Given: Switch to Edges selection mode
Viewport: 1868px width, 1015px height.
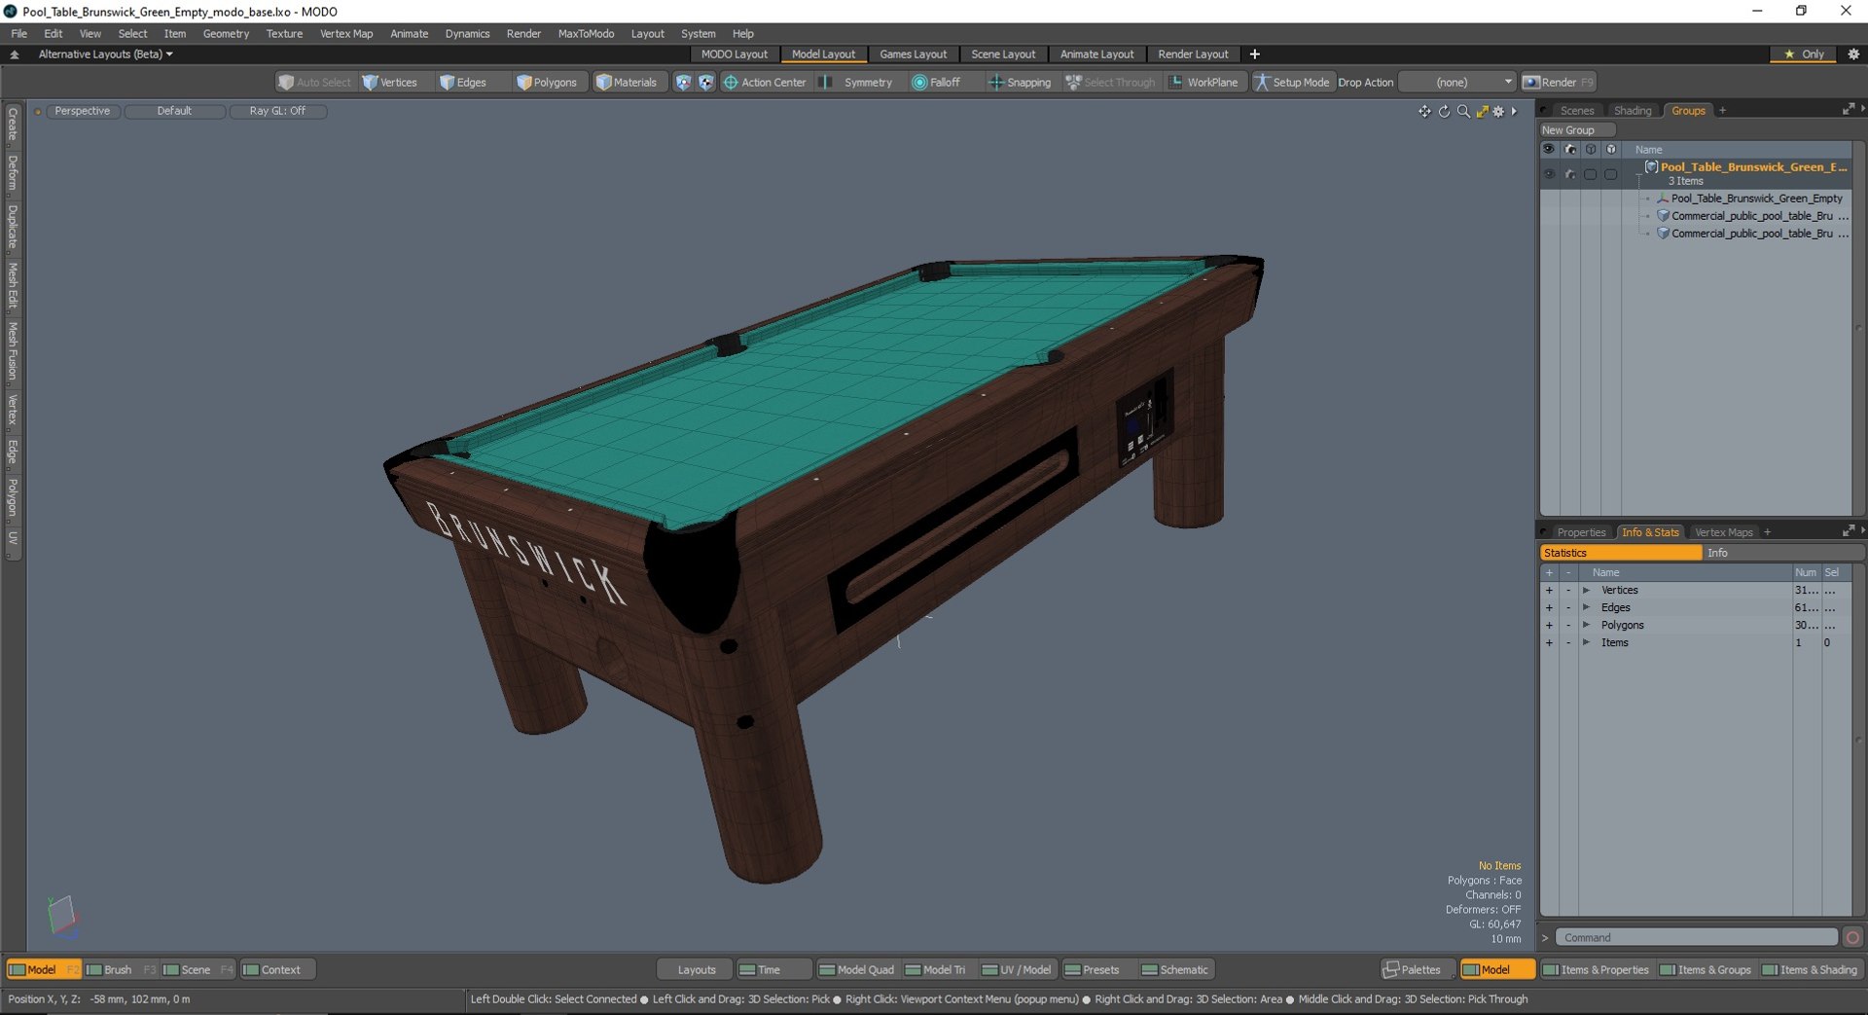Looking at the screenshot, I should pyautogui.click(x=463, y=83).
